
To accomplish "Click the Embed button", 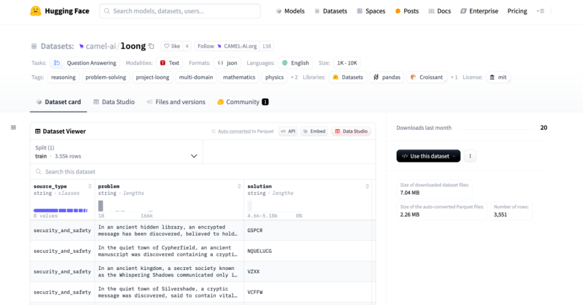I will [314, 131].
